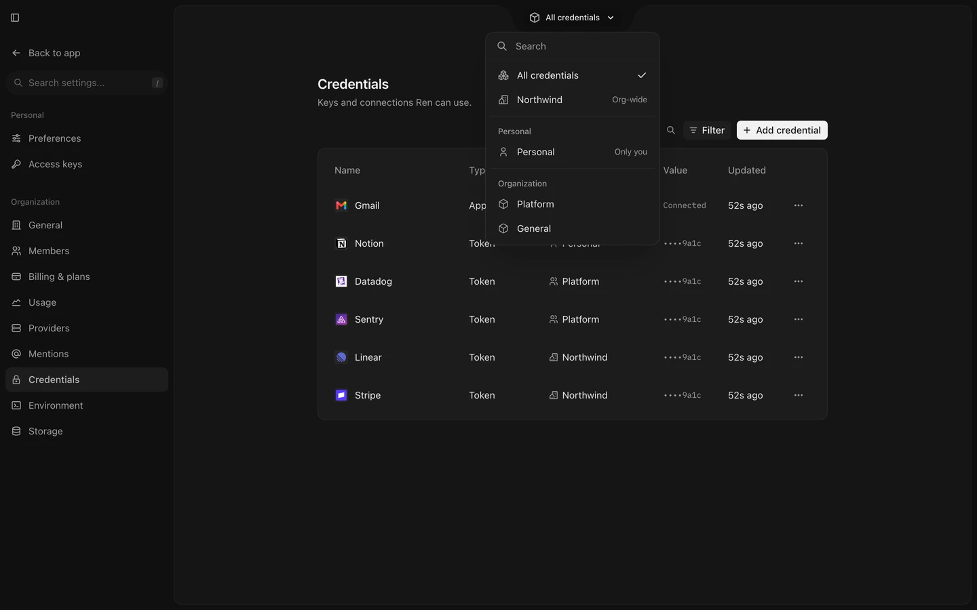Collapse the All credentials scope dropdown

coord(573,18)
